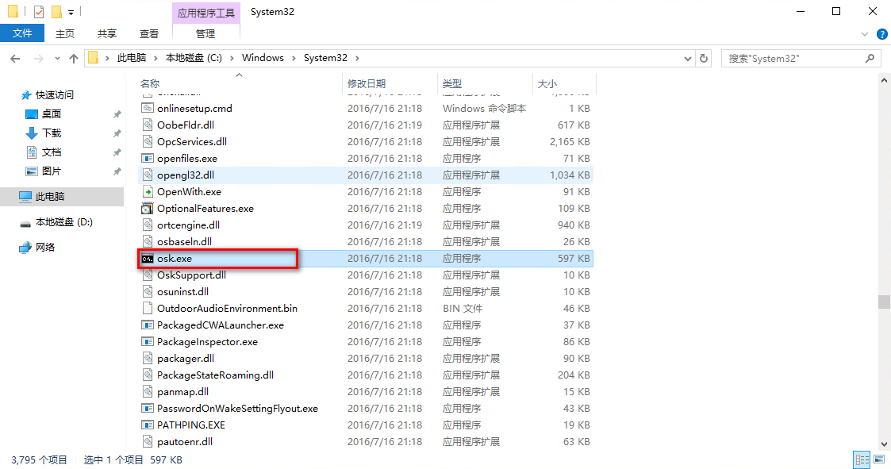
Task: Expand the breadcrumb arrow after System32
Action: (x=357, y=58)
